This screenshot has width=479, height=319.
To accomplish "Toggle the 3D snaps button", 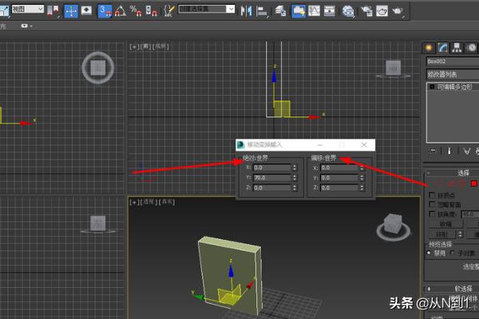I will [105, 11].
